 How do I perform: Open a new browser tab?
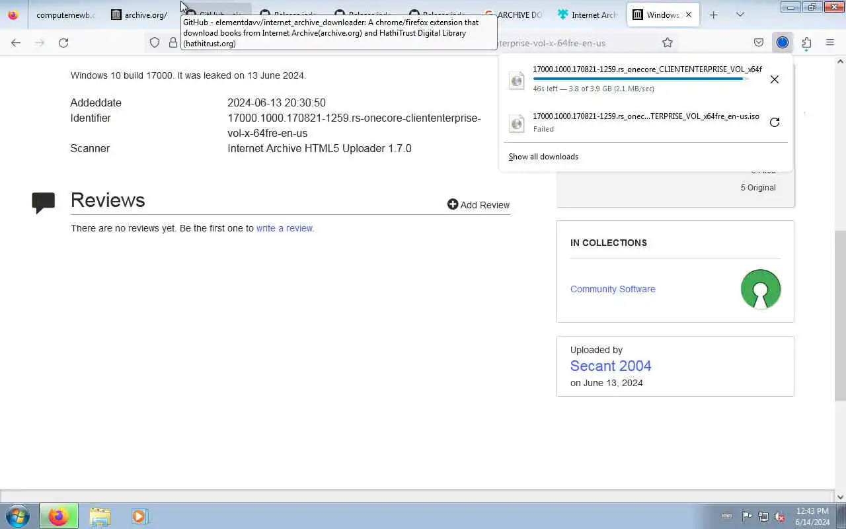pos(713,15)
